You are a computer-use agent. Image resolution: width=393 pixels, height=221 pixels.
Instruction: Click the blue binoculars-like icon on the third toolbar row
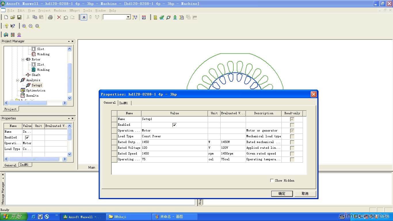click(x=6, y=35)
